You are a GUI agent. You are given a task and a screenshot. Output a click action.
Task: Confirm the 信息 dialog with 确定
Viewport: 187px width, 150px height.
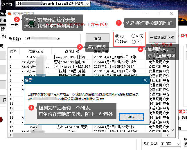click(132, 117)
